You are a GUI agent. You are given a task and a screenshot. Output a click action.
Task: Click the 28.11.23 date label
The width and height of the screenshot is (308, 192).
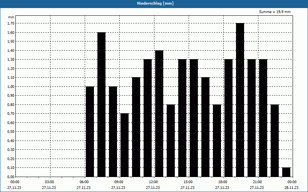(x=291, y=187)
